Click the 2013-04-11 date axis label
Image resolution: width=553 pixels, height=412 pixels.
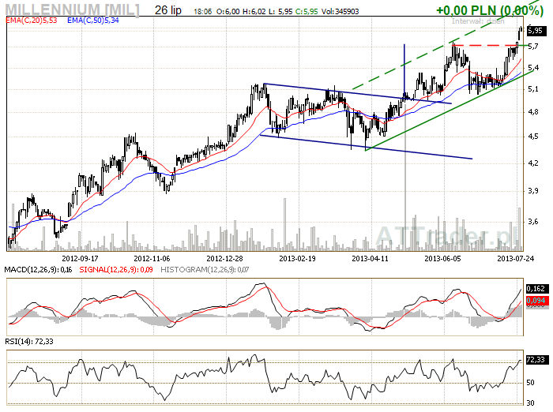370,258
